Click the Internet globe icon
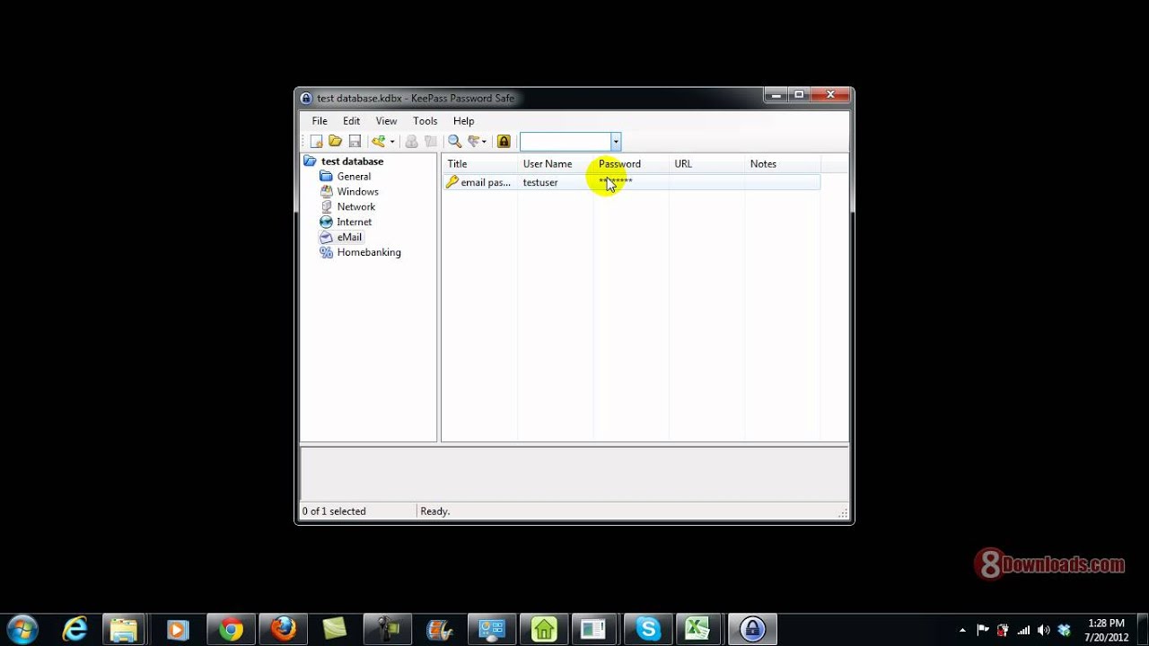The width and height of the screenshot is (1149, 646). pos(327,223)
